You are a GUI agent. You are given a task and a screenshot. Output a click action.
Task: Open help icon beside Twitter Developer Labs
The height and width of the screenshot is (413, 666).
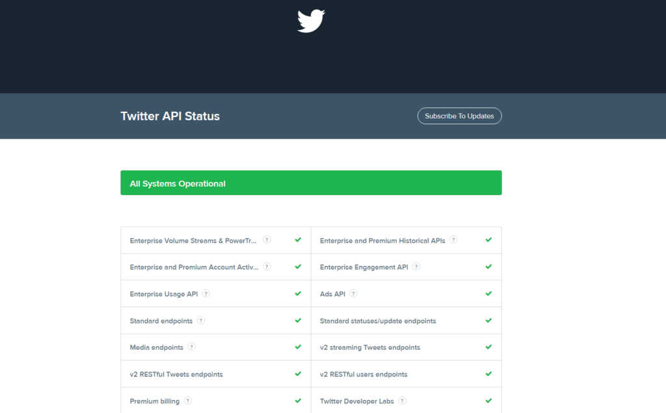pos(402,401)
